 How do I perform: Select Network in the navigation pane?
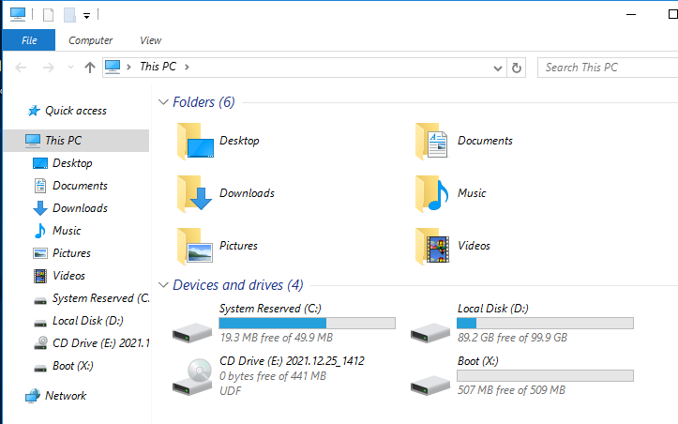pos(66,396)
